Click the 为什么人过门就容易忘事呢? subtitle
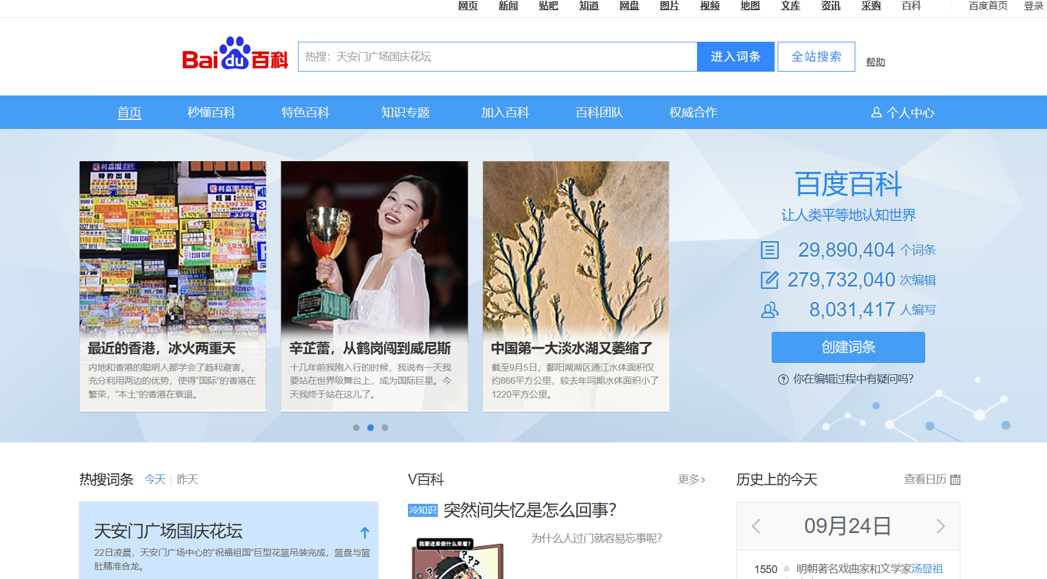This screenshot has width=1047, height=579. pyautogui.click(x=597, y=538)
